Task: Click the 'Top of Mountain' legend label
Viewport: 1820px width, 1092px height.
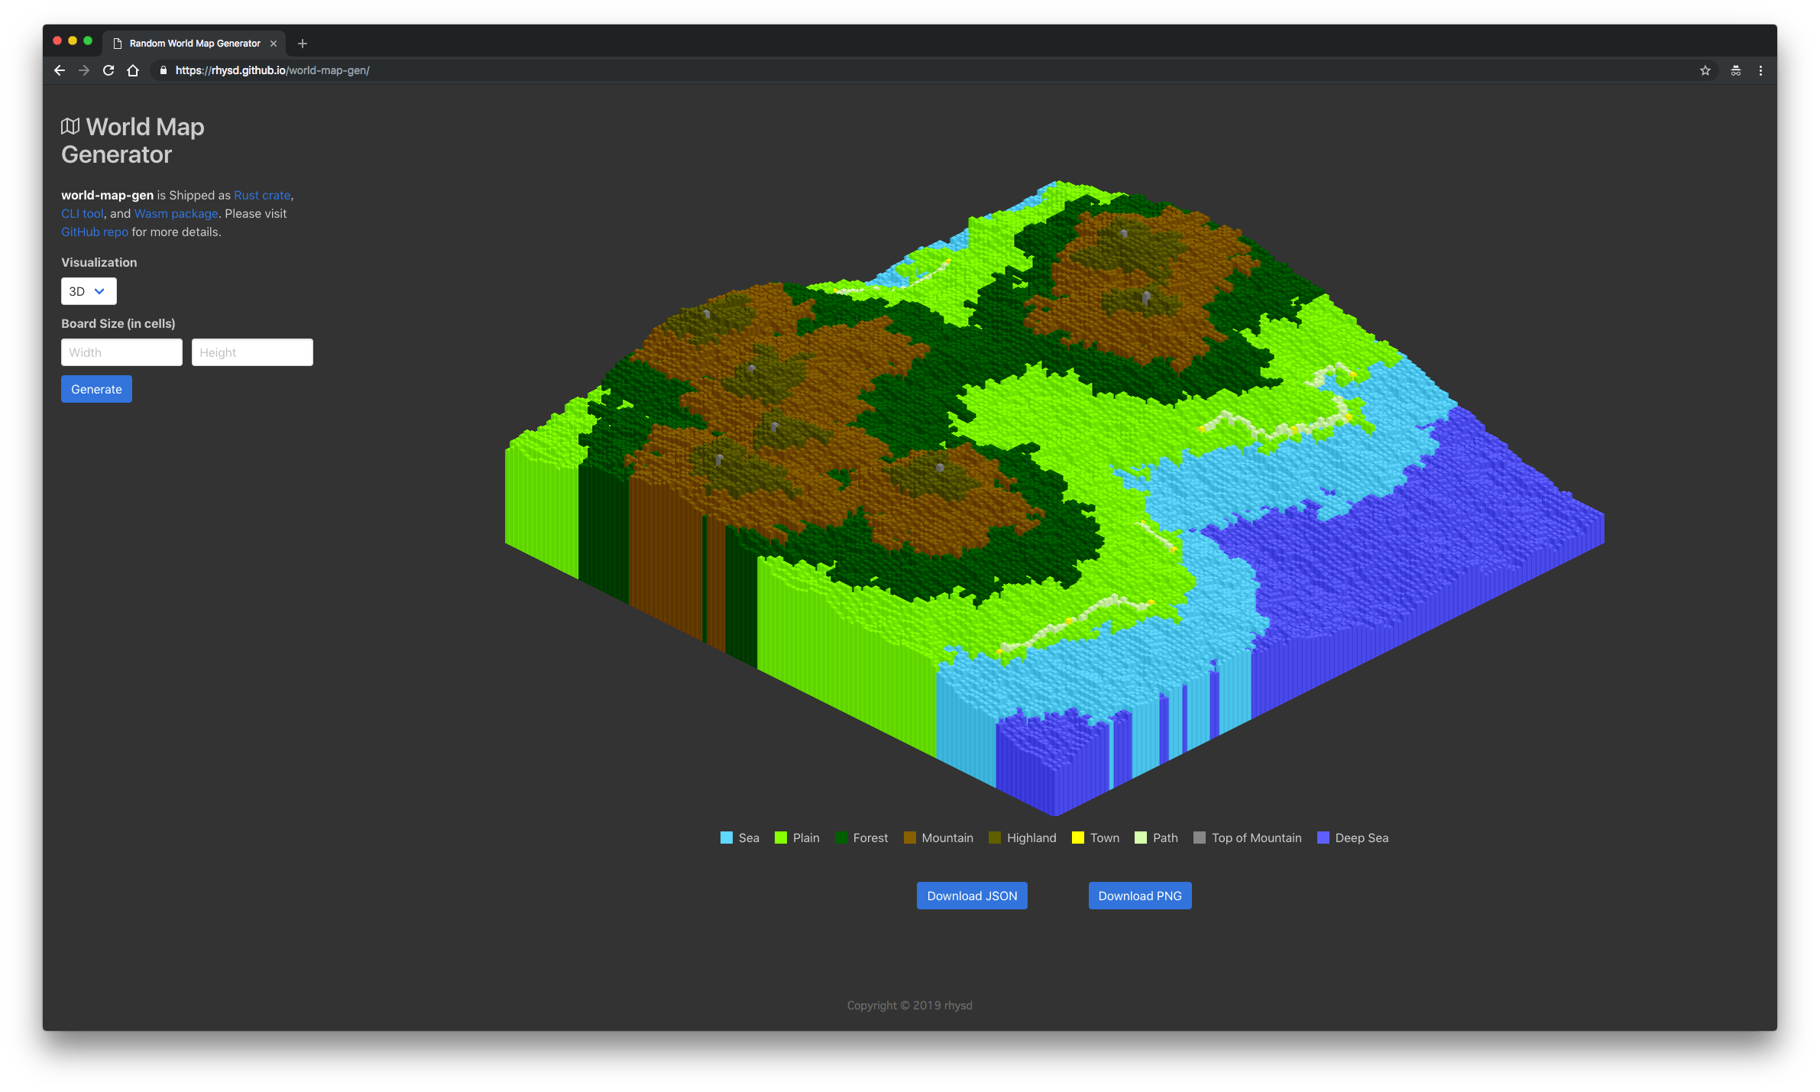Action: pyautogui.click(x=1256, y=838)
